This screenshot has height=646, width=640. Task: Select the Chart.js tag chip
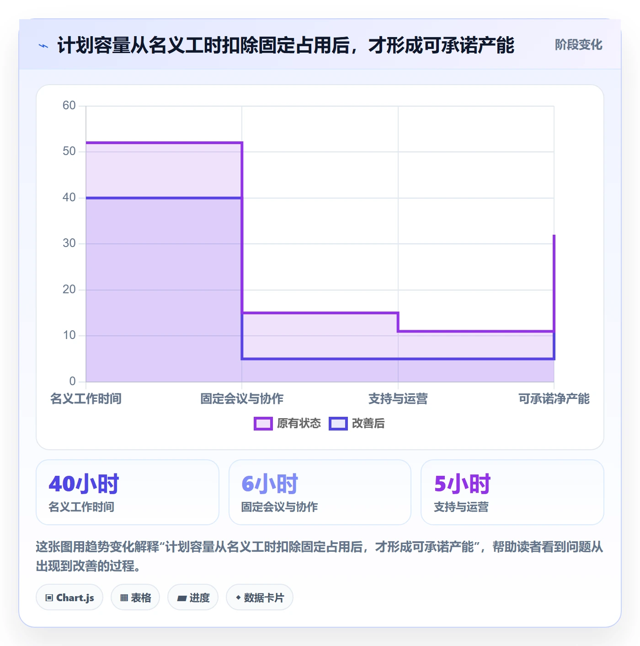click(69, 598)
